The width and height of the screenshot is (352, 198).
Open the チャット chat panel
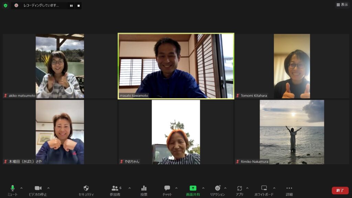(167, 190)
